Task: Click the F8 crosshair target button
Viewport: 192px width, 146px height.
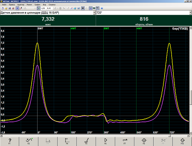Action: point(144,141)
